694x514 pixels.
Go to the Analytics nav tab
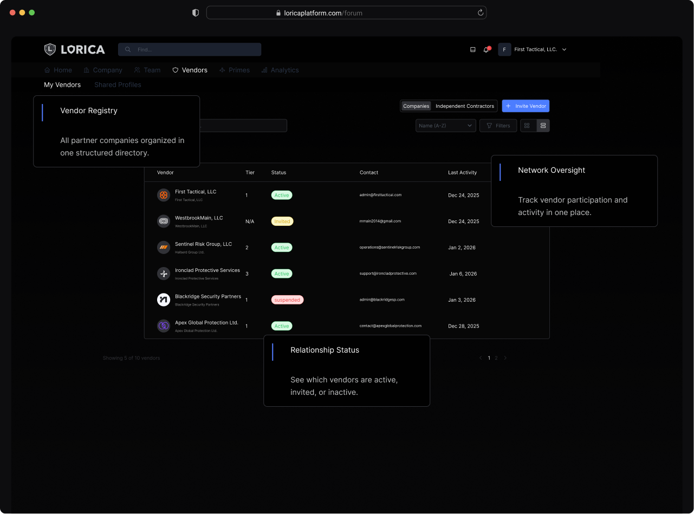click(x=280, y=70)
